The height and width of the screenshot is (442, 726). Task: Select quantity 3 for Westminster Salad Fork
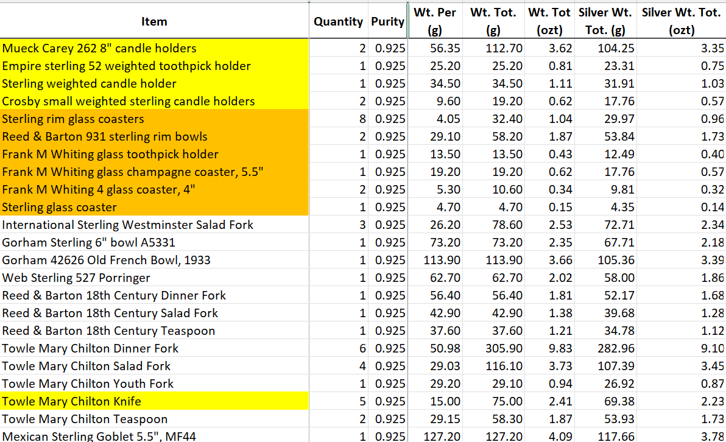point(339,225)
